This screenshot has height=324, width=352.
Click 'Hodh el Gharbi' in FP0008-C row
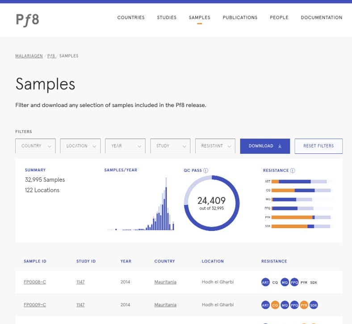click(x=218, y=282)
